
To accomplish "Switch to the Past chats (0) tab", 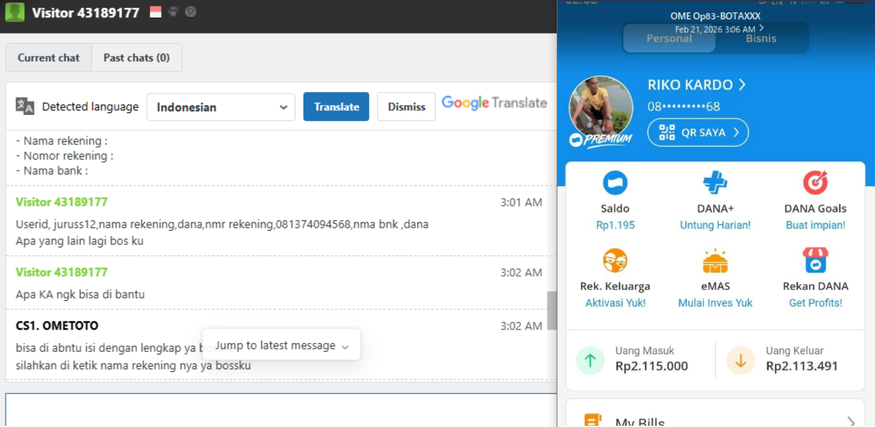I will point(136,58).
